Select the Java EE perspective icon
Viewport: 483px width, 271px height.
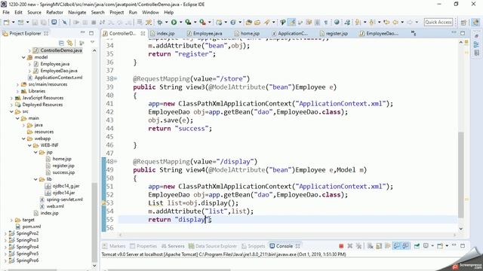tap(476, 22)
